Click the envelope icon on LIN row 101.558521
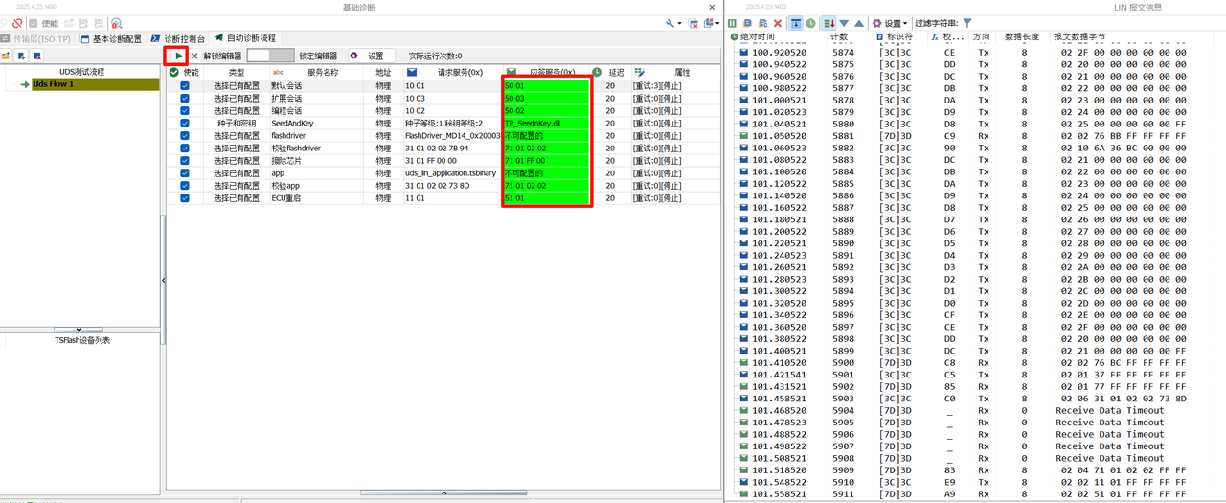Viewport: 1226px width, 503px height. [x=744, y=494]
